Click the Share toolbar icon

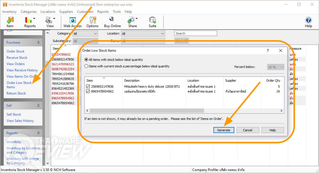point(132,22)
